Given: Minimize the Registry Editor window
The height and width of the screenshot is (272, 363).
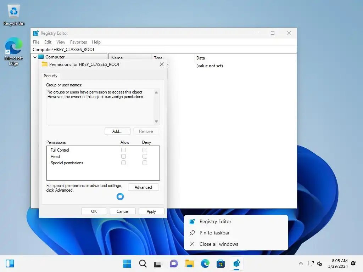Looking at the screenshot, I should [x=257, y=33].
